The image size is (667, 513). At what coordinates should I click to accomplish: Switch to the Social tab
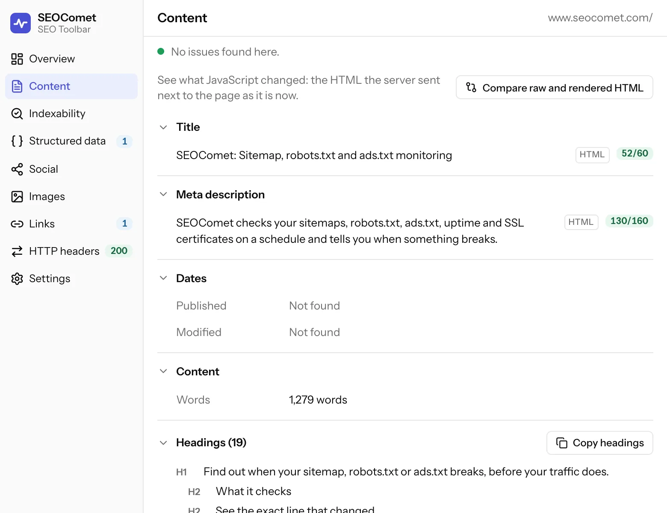71,169
